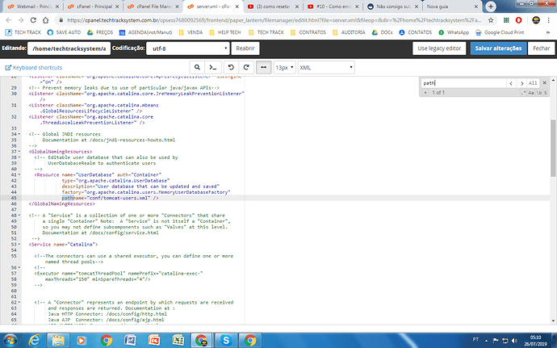Switch to 'como resetar' YouTube tab
557x348 pixels.
(x=273, y=6)
